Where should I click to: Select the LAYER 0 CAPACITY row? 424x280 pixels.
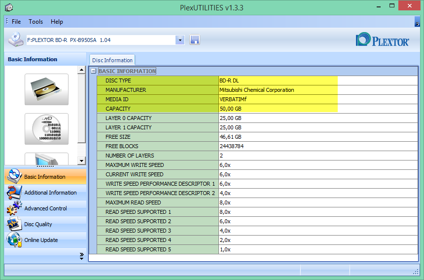(257, 118)
